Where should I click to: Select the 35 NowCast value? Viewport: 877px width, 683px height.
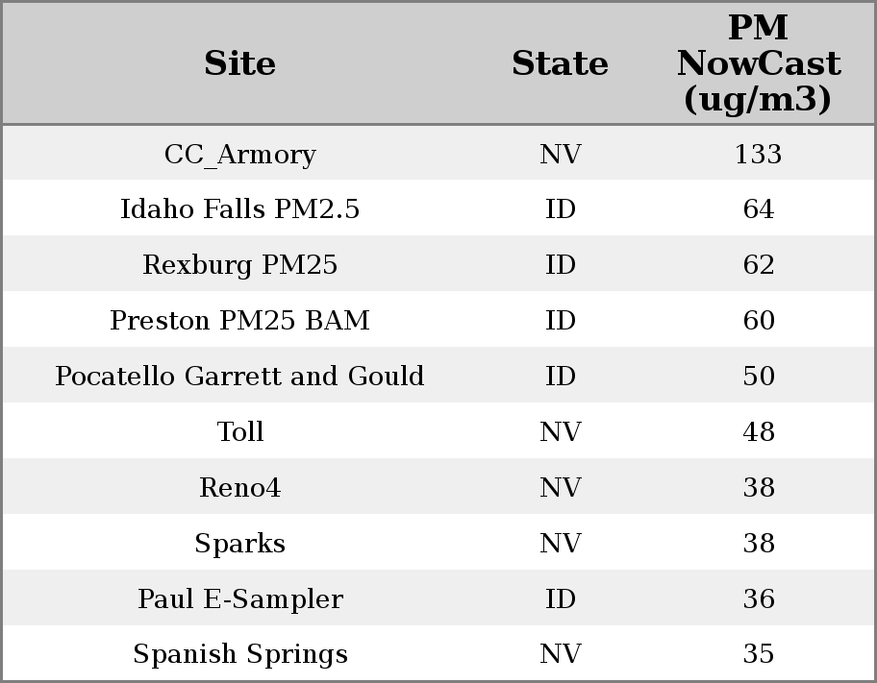758,654
